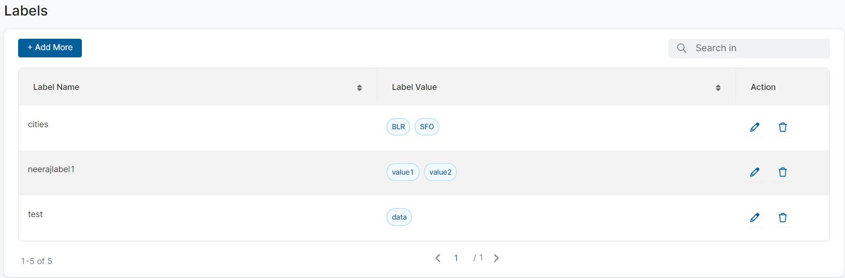Delete the neerajlabel1 label
This screenshot has height=278, width=845.
click(x=782, y=172)
